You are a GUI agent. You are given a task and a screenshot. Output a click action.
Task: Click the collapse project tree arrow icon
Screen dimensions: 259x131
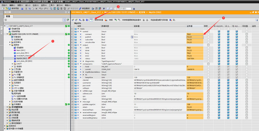pyautogui.click(x=69, y=12)
